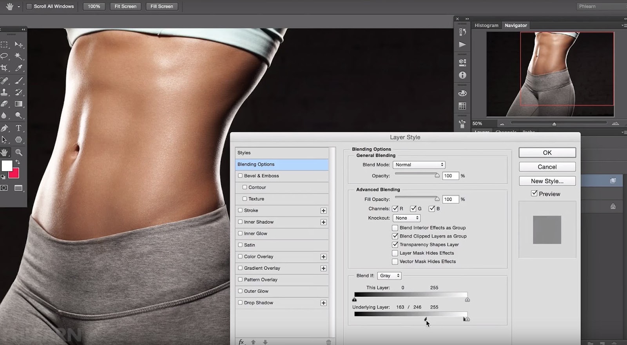Viewport: 627px width, 345px height.
Task: Toggle Quick Mask mode
Action: pyautogui.click(x=4, y=188)
